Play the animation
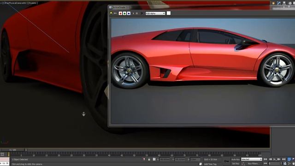Viewport: 295px width, 166px height. pos(275,160)
